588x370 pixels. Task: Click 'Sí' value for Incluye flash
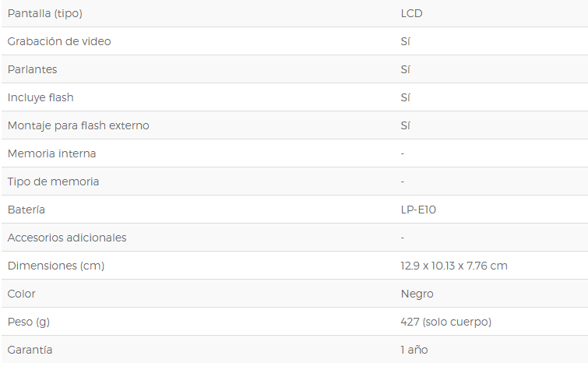tap(405, 97)
